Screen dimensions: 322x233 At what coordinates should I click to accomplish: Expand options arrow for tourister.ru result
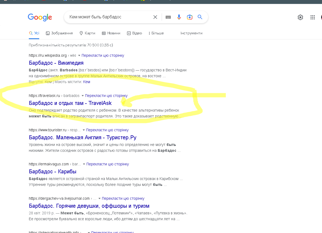pyautogui.click(x=84, y=130)
